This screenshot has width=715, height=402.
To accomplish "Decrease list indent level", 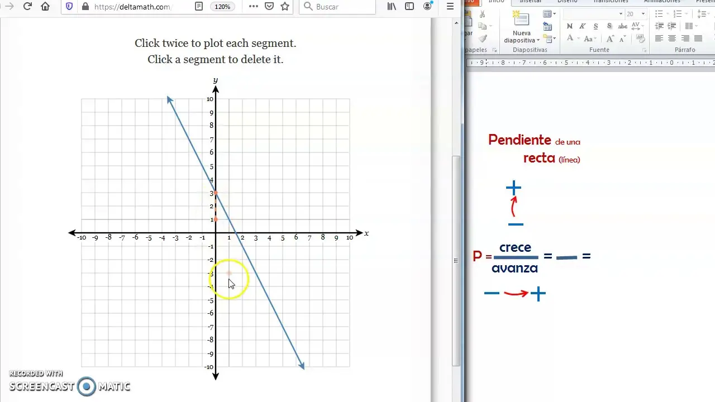I will click(x=659, y=26).
